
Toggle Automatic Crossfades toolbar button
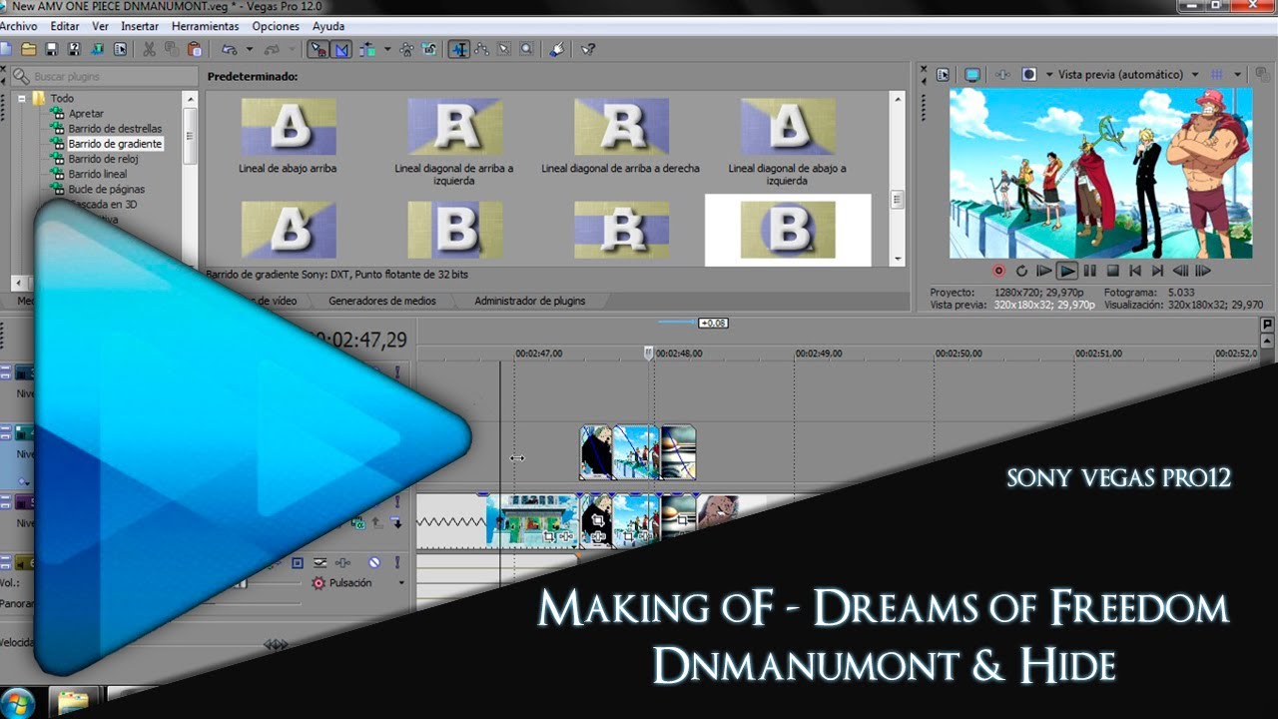pos(341,48)
